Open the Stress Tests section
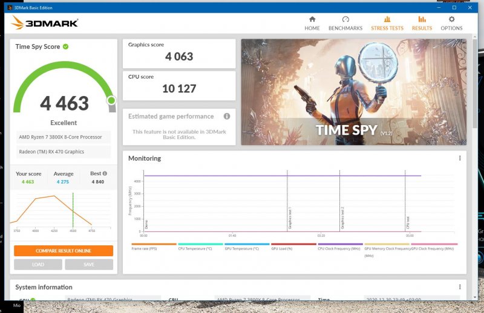 (x=387, y=24)
